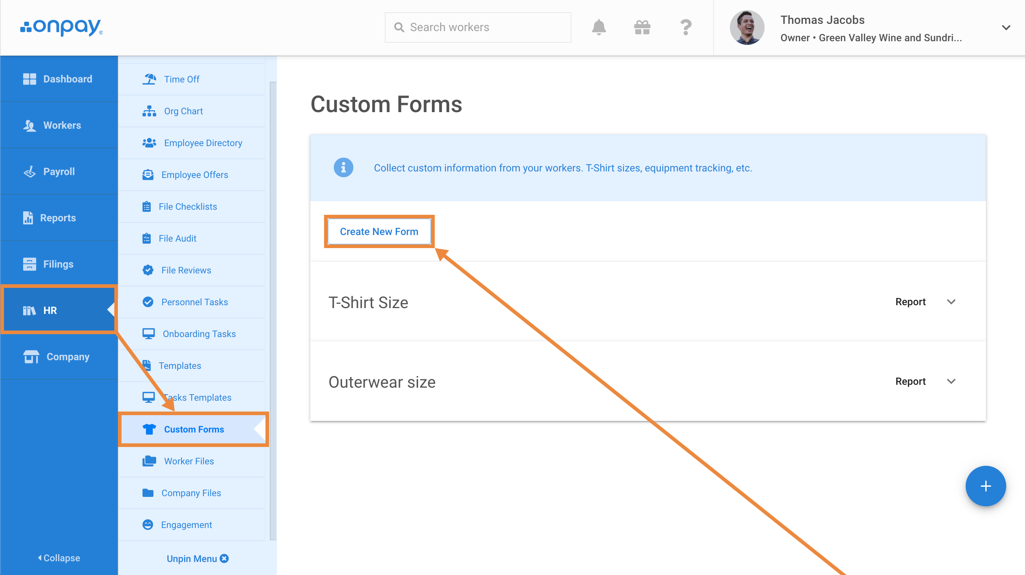Select HR in main navigation
This screenshot has width=1025, height=575.
pos(59,310)
